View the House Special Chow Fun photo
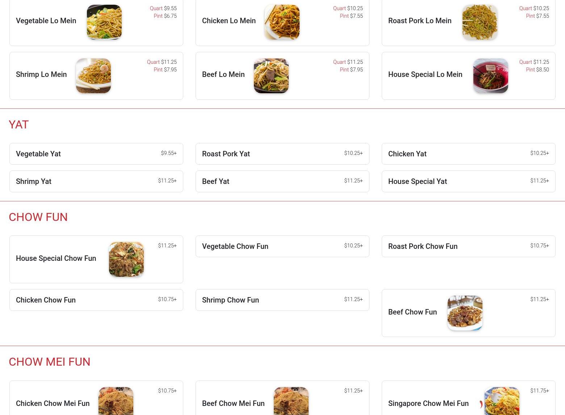Viewport: 565px width, 415px height. pyautogui.click(x=126, y=259)
